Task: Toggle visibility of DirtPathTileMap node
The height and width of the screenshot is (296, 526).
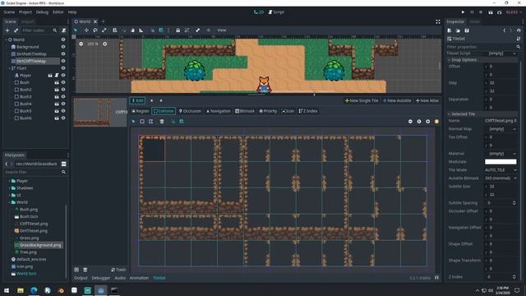Action: (x=63, y=53)
